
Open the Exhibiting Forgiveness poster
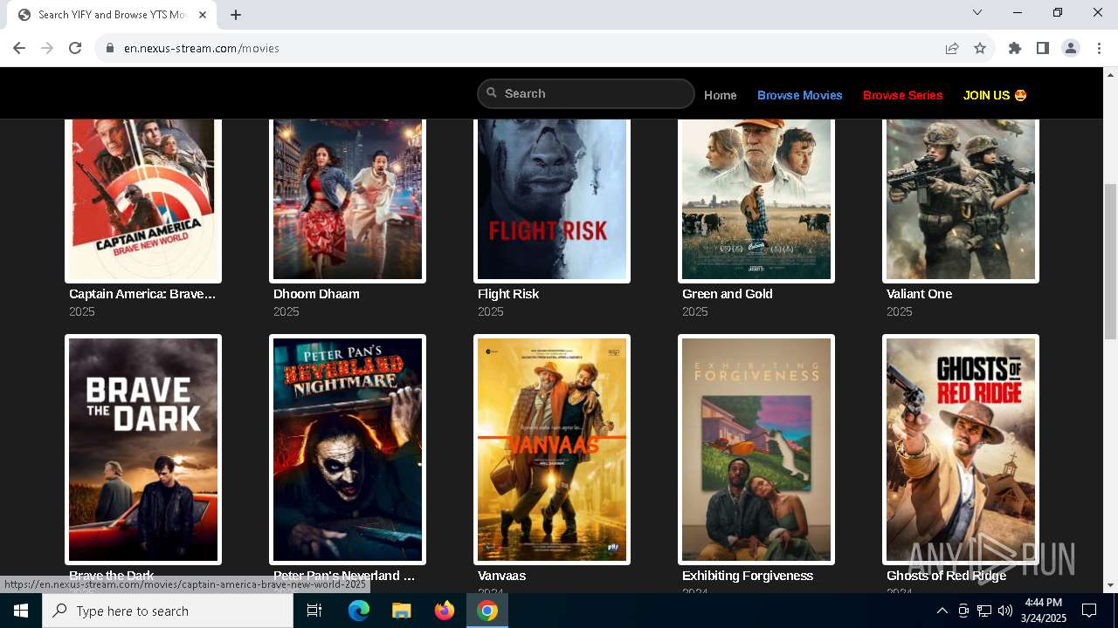pyautogui.click(x=756, y=449)
